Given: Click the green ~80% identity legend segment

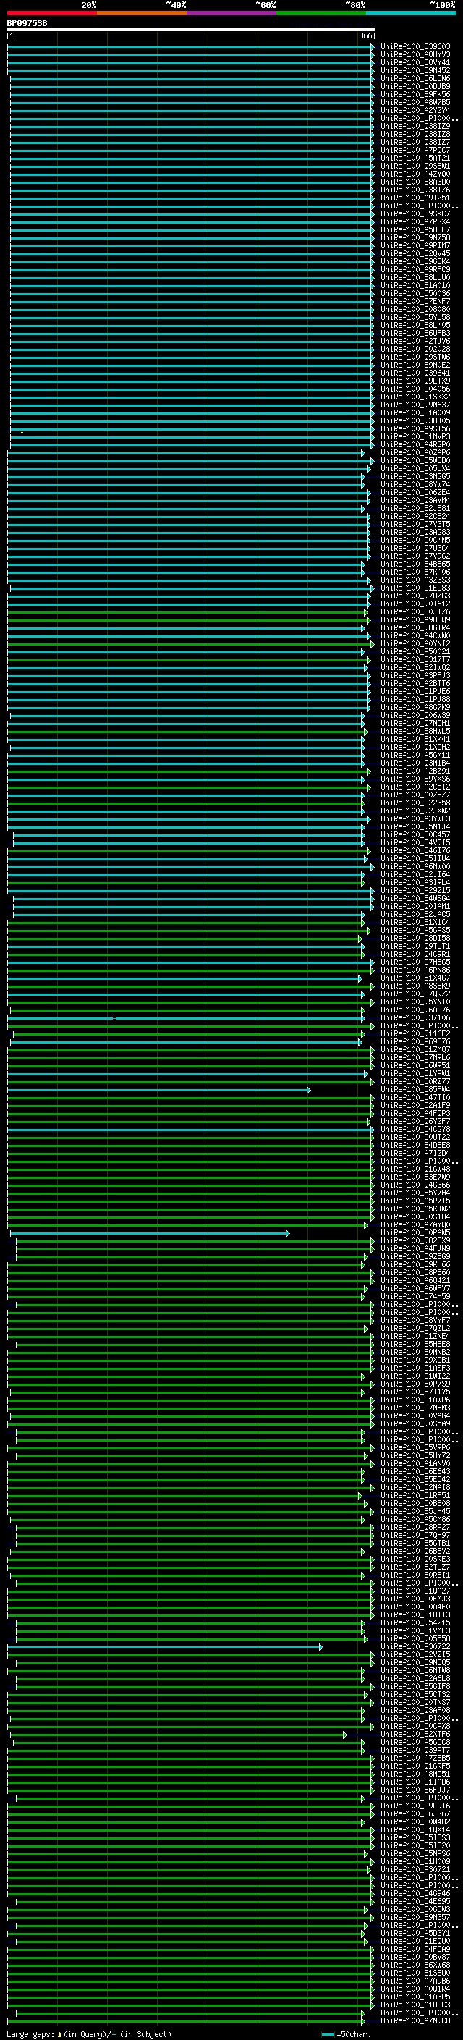Looking at the screenshot, I should 321,13.
